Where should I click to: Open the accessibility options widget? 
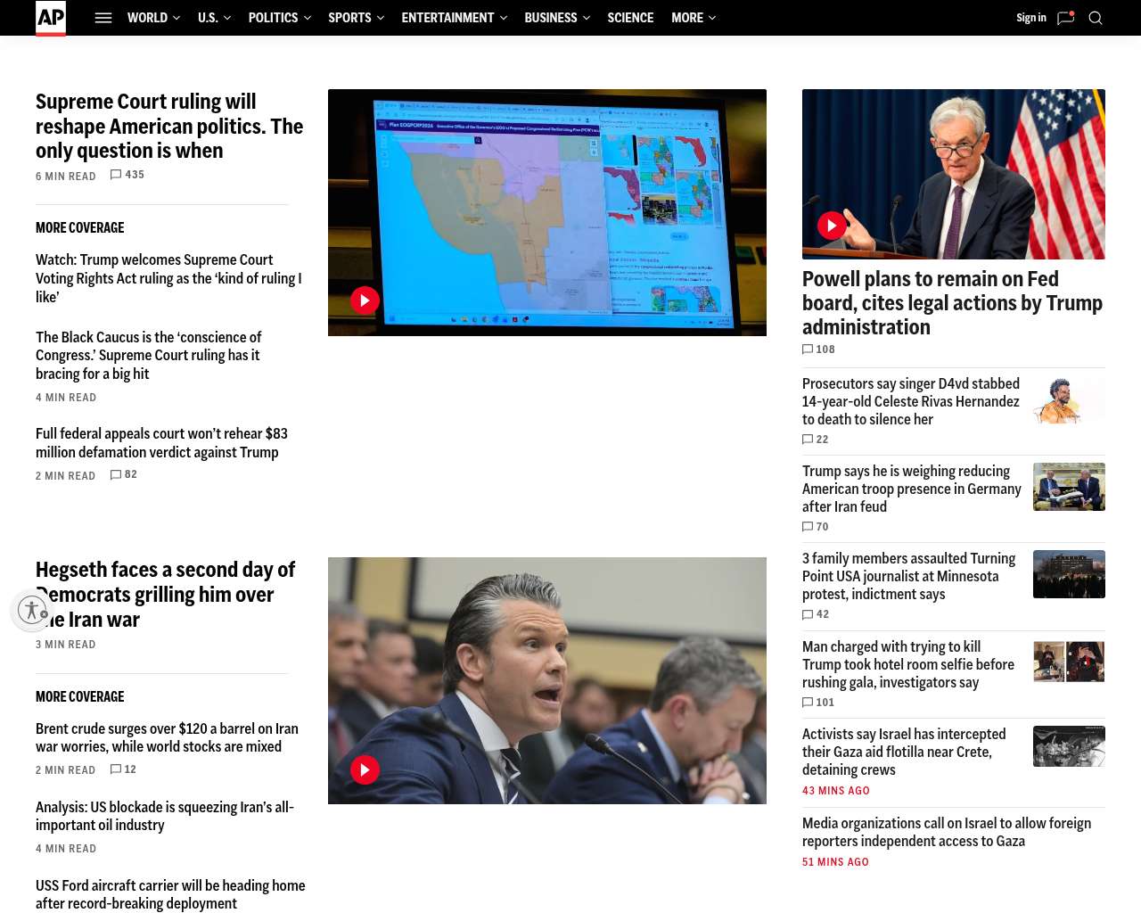[x=32, y=611]
